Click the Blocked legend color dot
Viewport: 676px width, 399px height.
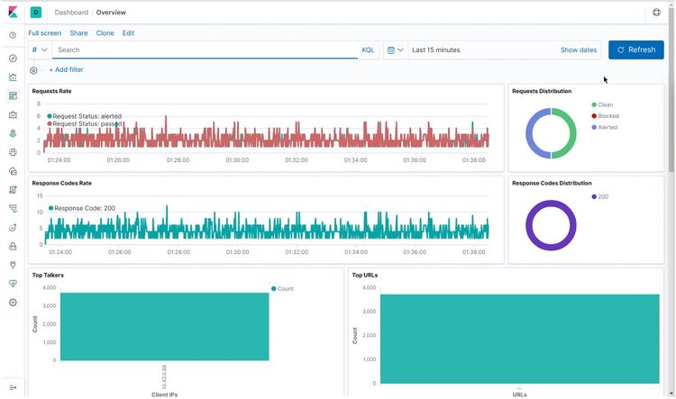click(594, 116)
